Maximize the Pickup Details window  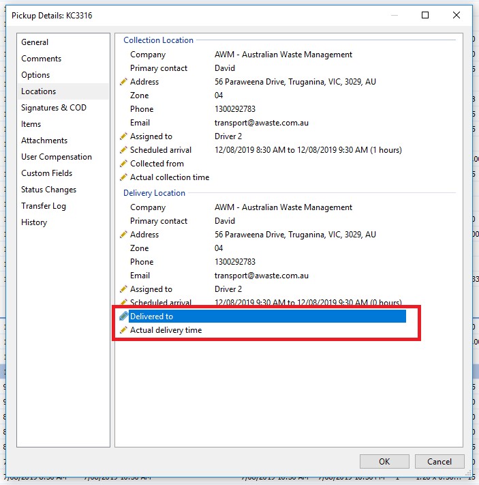(x=425, y=15)
